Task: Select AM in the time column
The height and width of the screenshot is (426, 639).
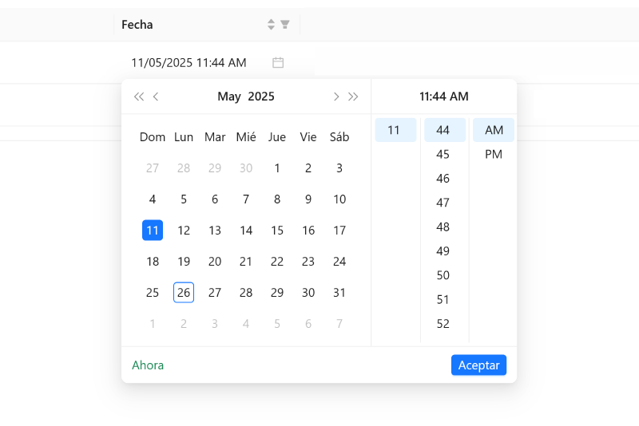Action: click(x=494, y=130)
